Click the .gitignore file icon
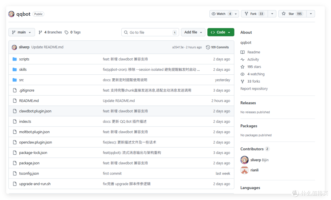The height and width of the screenshot is (200, 331). (15, 90)
